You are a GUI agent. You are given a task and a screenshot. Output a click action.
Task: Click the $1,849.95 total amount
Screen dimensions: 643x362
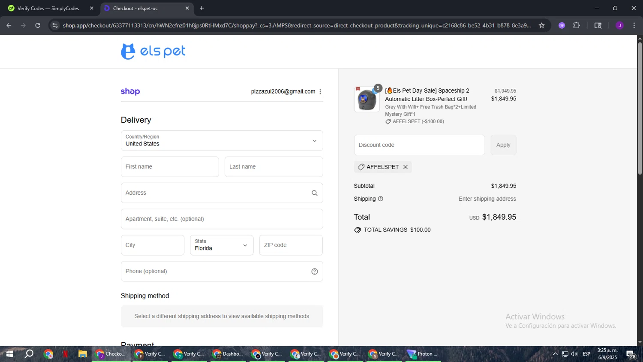(x=499, y=217)
